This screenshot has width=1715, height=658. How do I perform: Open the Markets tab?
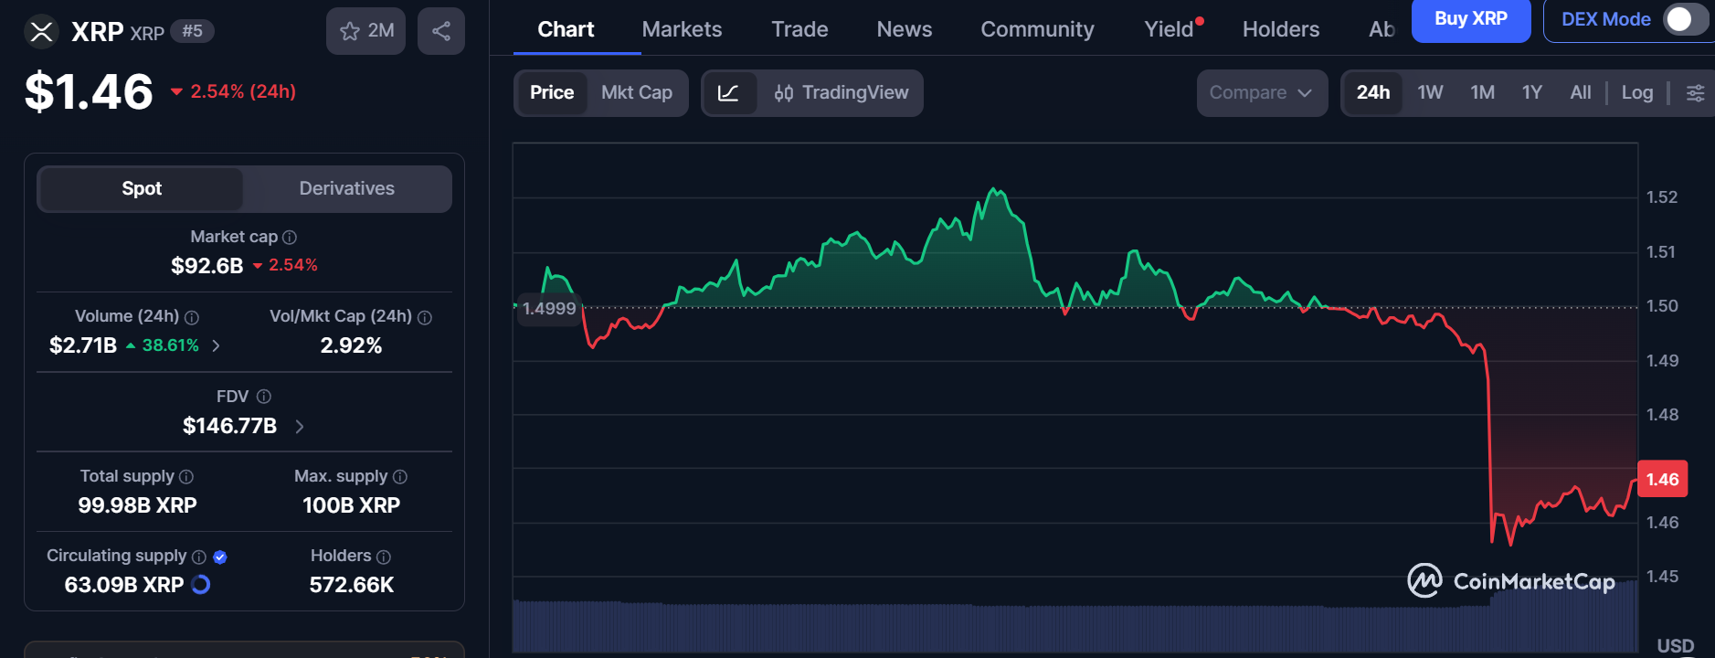[x=682, y=30]
